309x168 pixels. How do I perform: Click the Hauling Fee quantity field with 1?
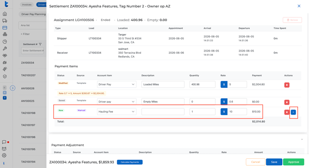(x=202, y=111)
